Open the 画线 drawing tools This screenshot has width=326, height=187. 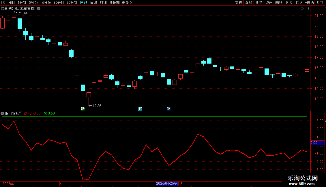tap(279, 3)
